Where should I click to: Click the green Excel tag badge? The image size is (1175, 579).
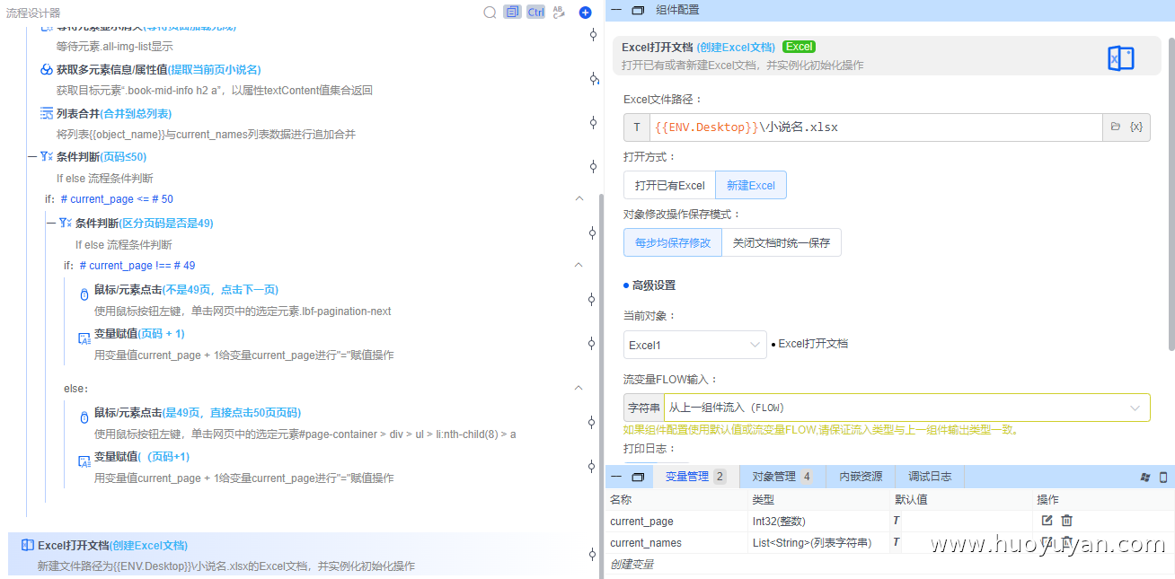pos(799,47)
